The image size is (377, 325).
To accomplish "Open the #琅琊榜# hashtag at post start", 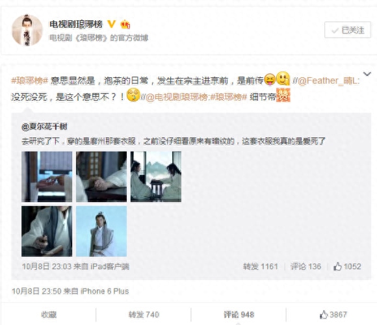I will point(29,81).
